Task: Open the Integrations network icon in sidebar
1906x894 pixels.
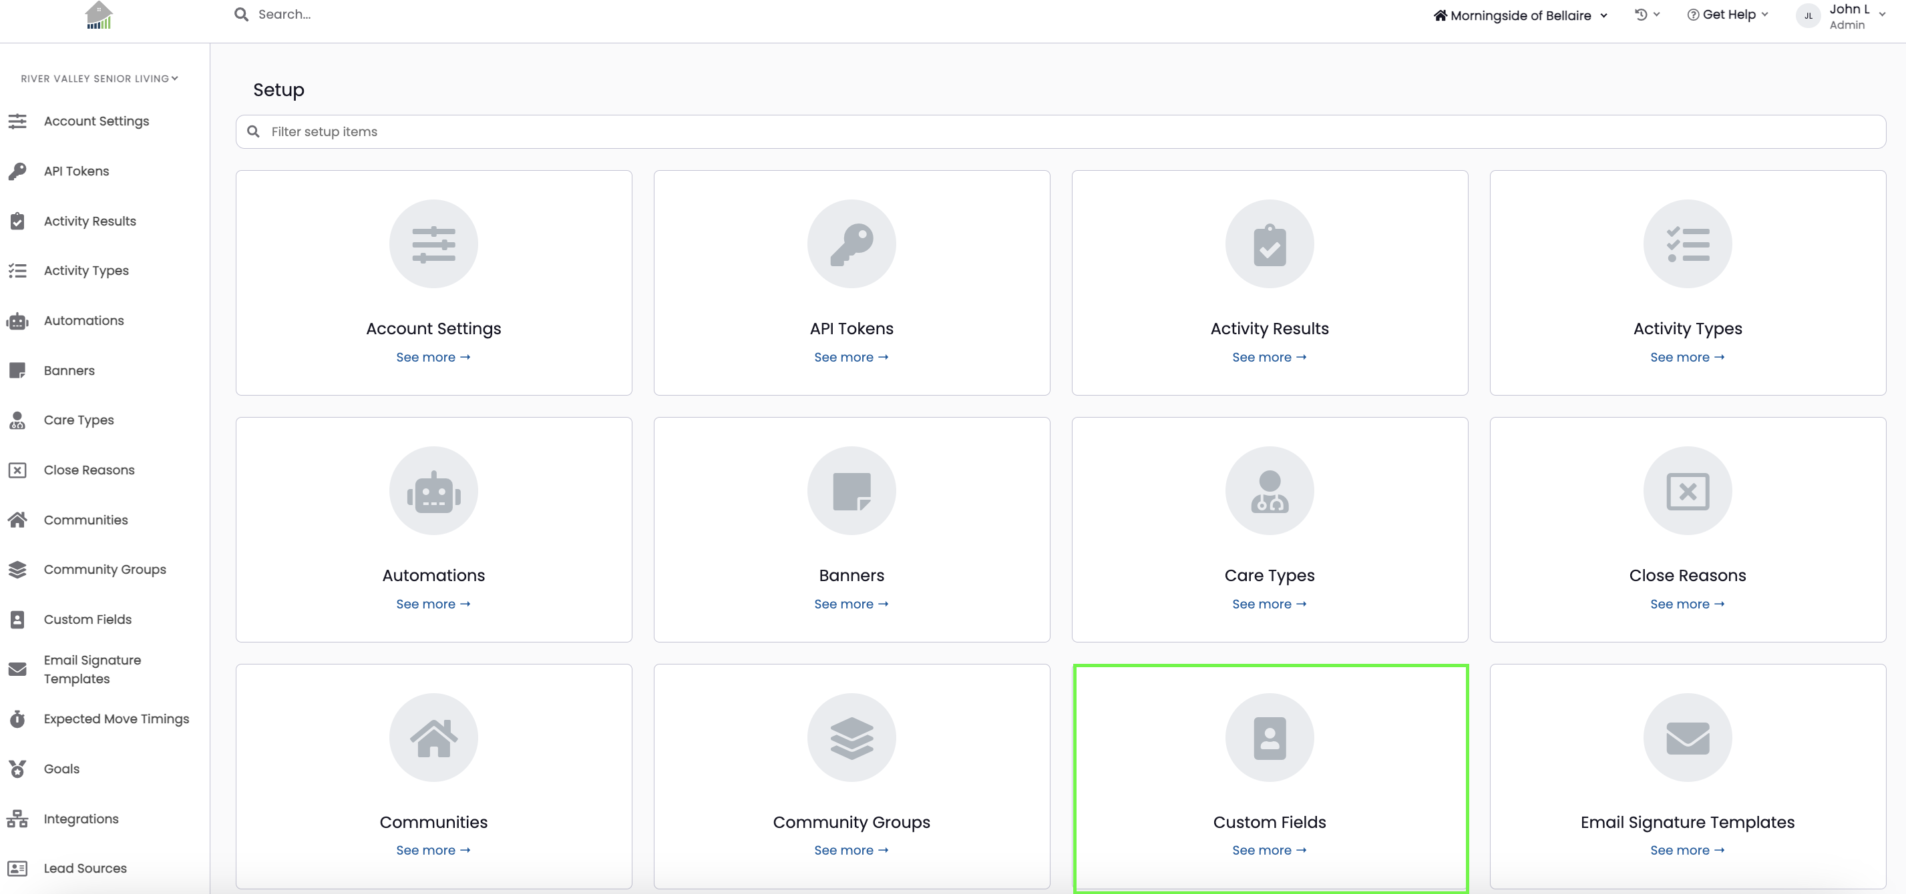Action: 17,819
